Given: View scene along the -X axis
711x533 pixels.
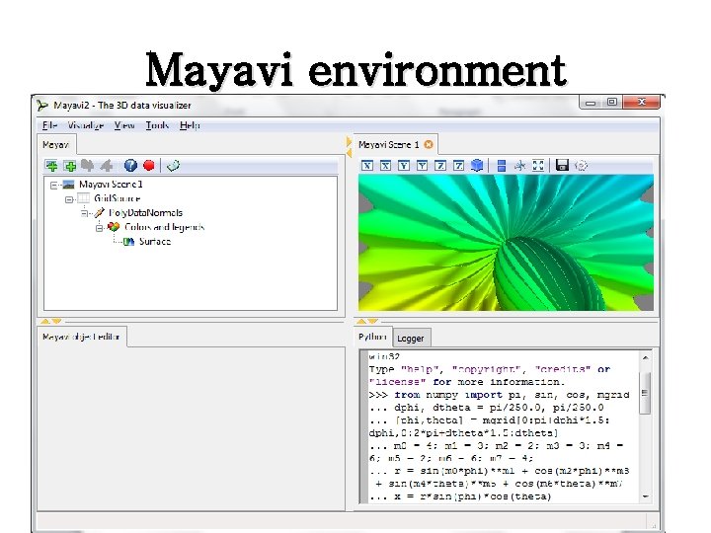Looking at the screenshot, I should click(x=367, y=166).
